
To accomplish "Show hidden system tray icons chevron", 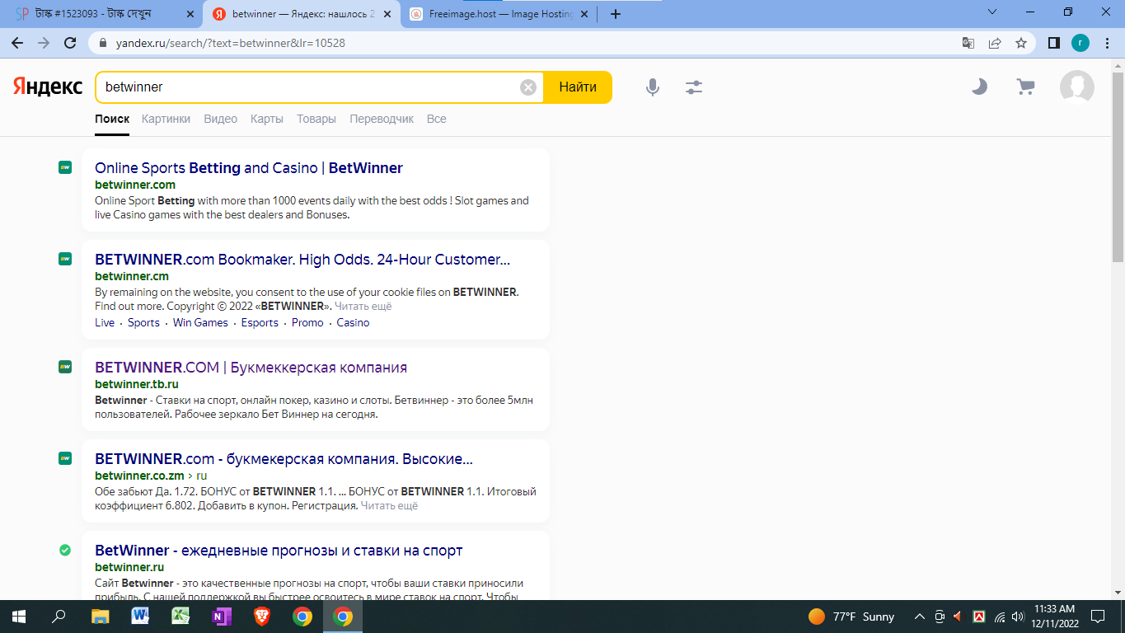I will pos(920,617).
